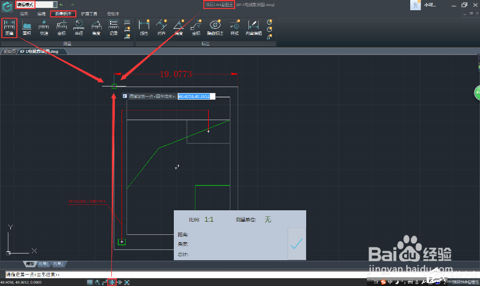Confirm measurement with the checkmark button
Screen dimensions: 480x286
297,243
